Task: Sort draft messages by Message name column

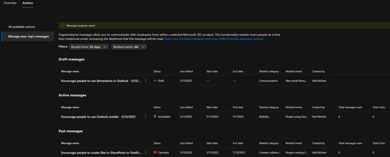Action: pyautogui.click(x=70, y=71)
